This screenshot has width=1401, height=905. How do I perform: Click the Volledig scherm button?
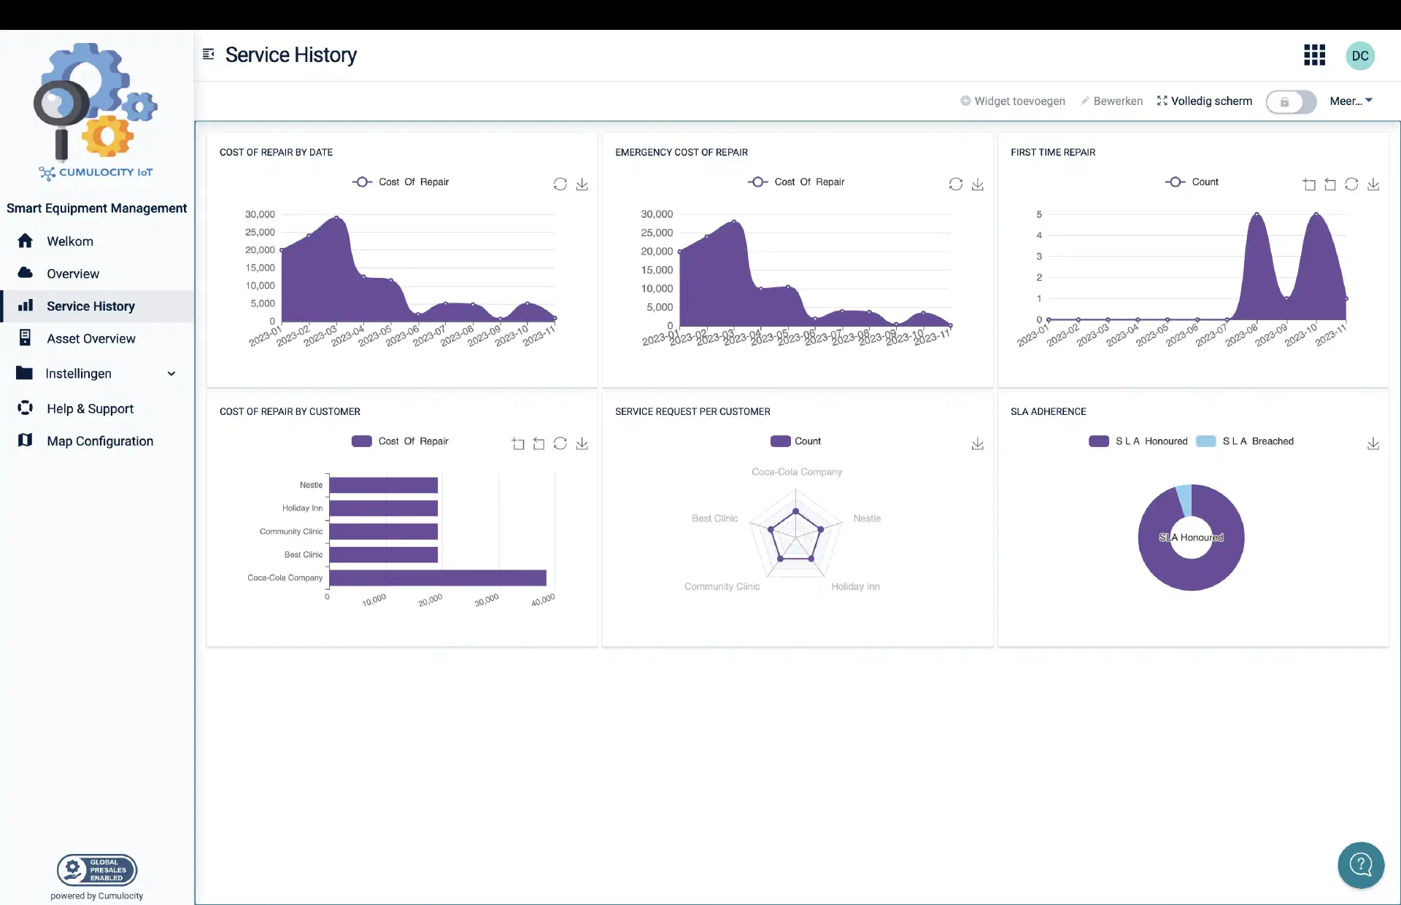[1203, 101]
